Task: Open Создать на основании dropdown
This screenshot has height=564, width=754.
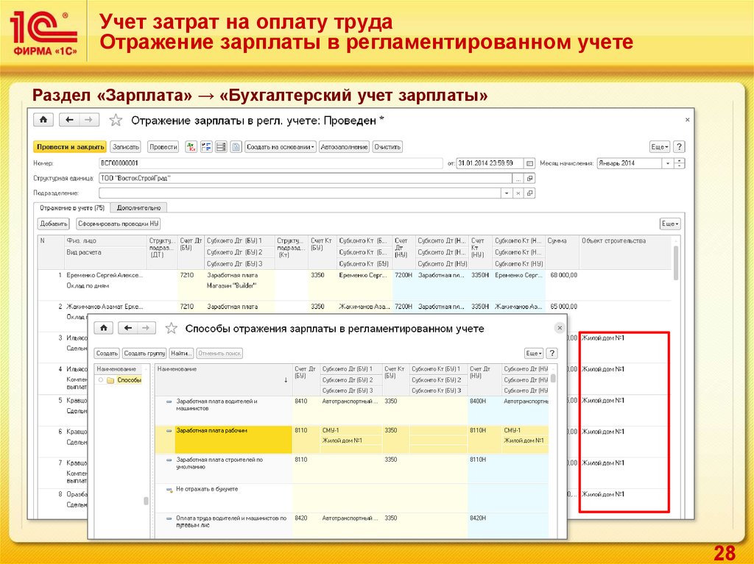Action: (x=281, y=147)
